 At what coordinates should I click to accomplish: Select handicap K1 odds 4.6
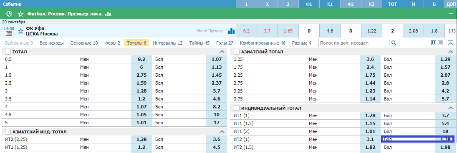[x=330, y=31]
